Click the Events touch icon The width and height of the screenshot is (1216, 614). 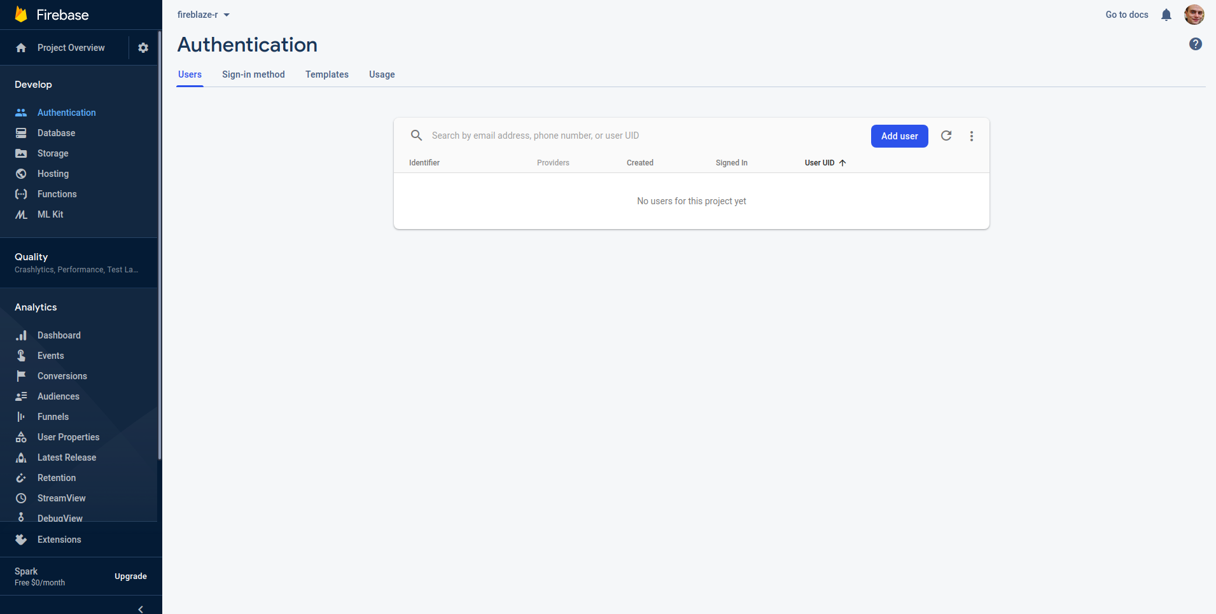tap(21, 356)
